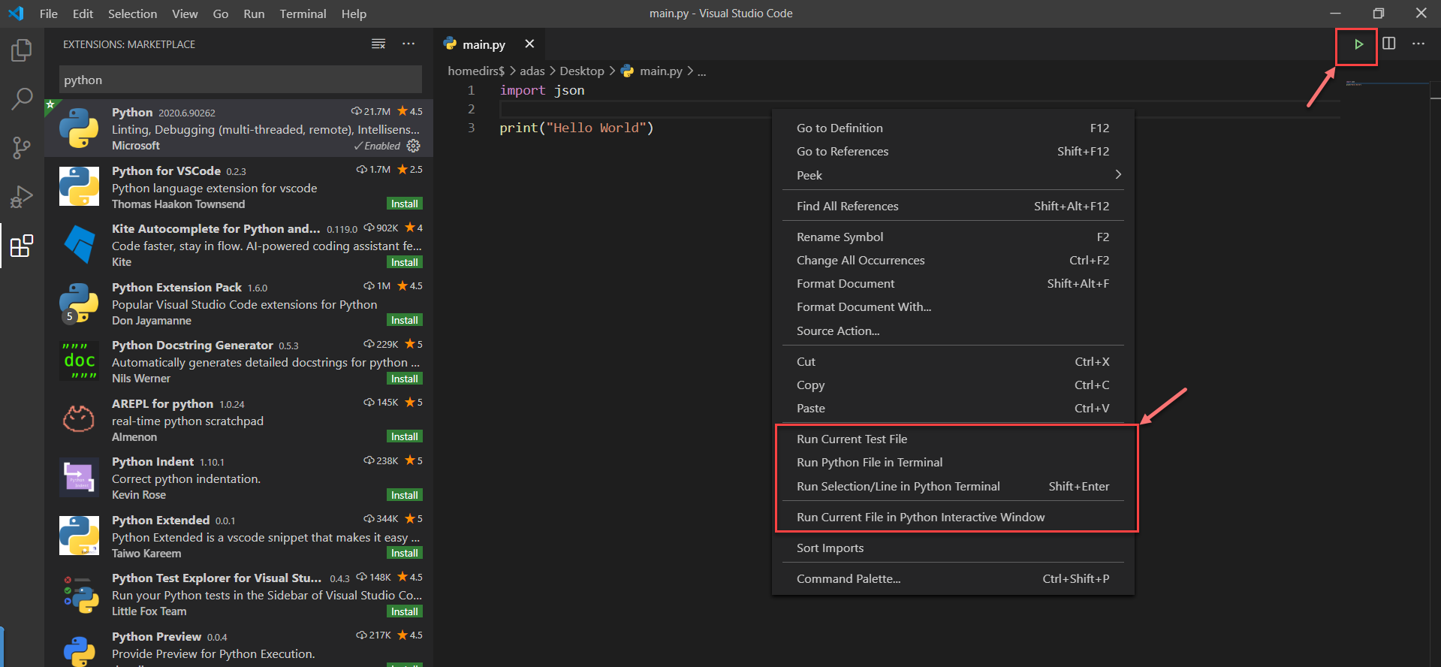Open the Source Control view
The image size is (1441, 667).
pos(22,147)
